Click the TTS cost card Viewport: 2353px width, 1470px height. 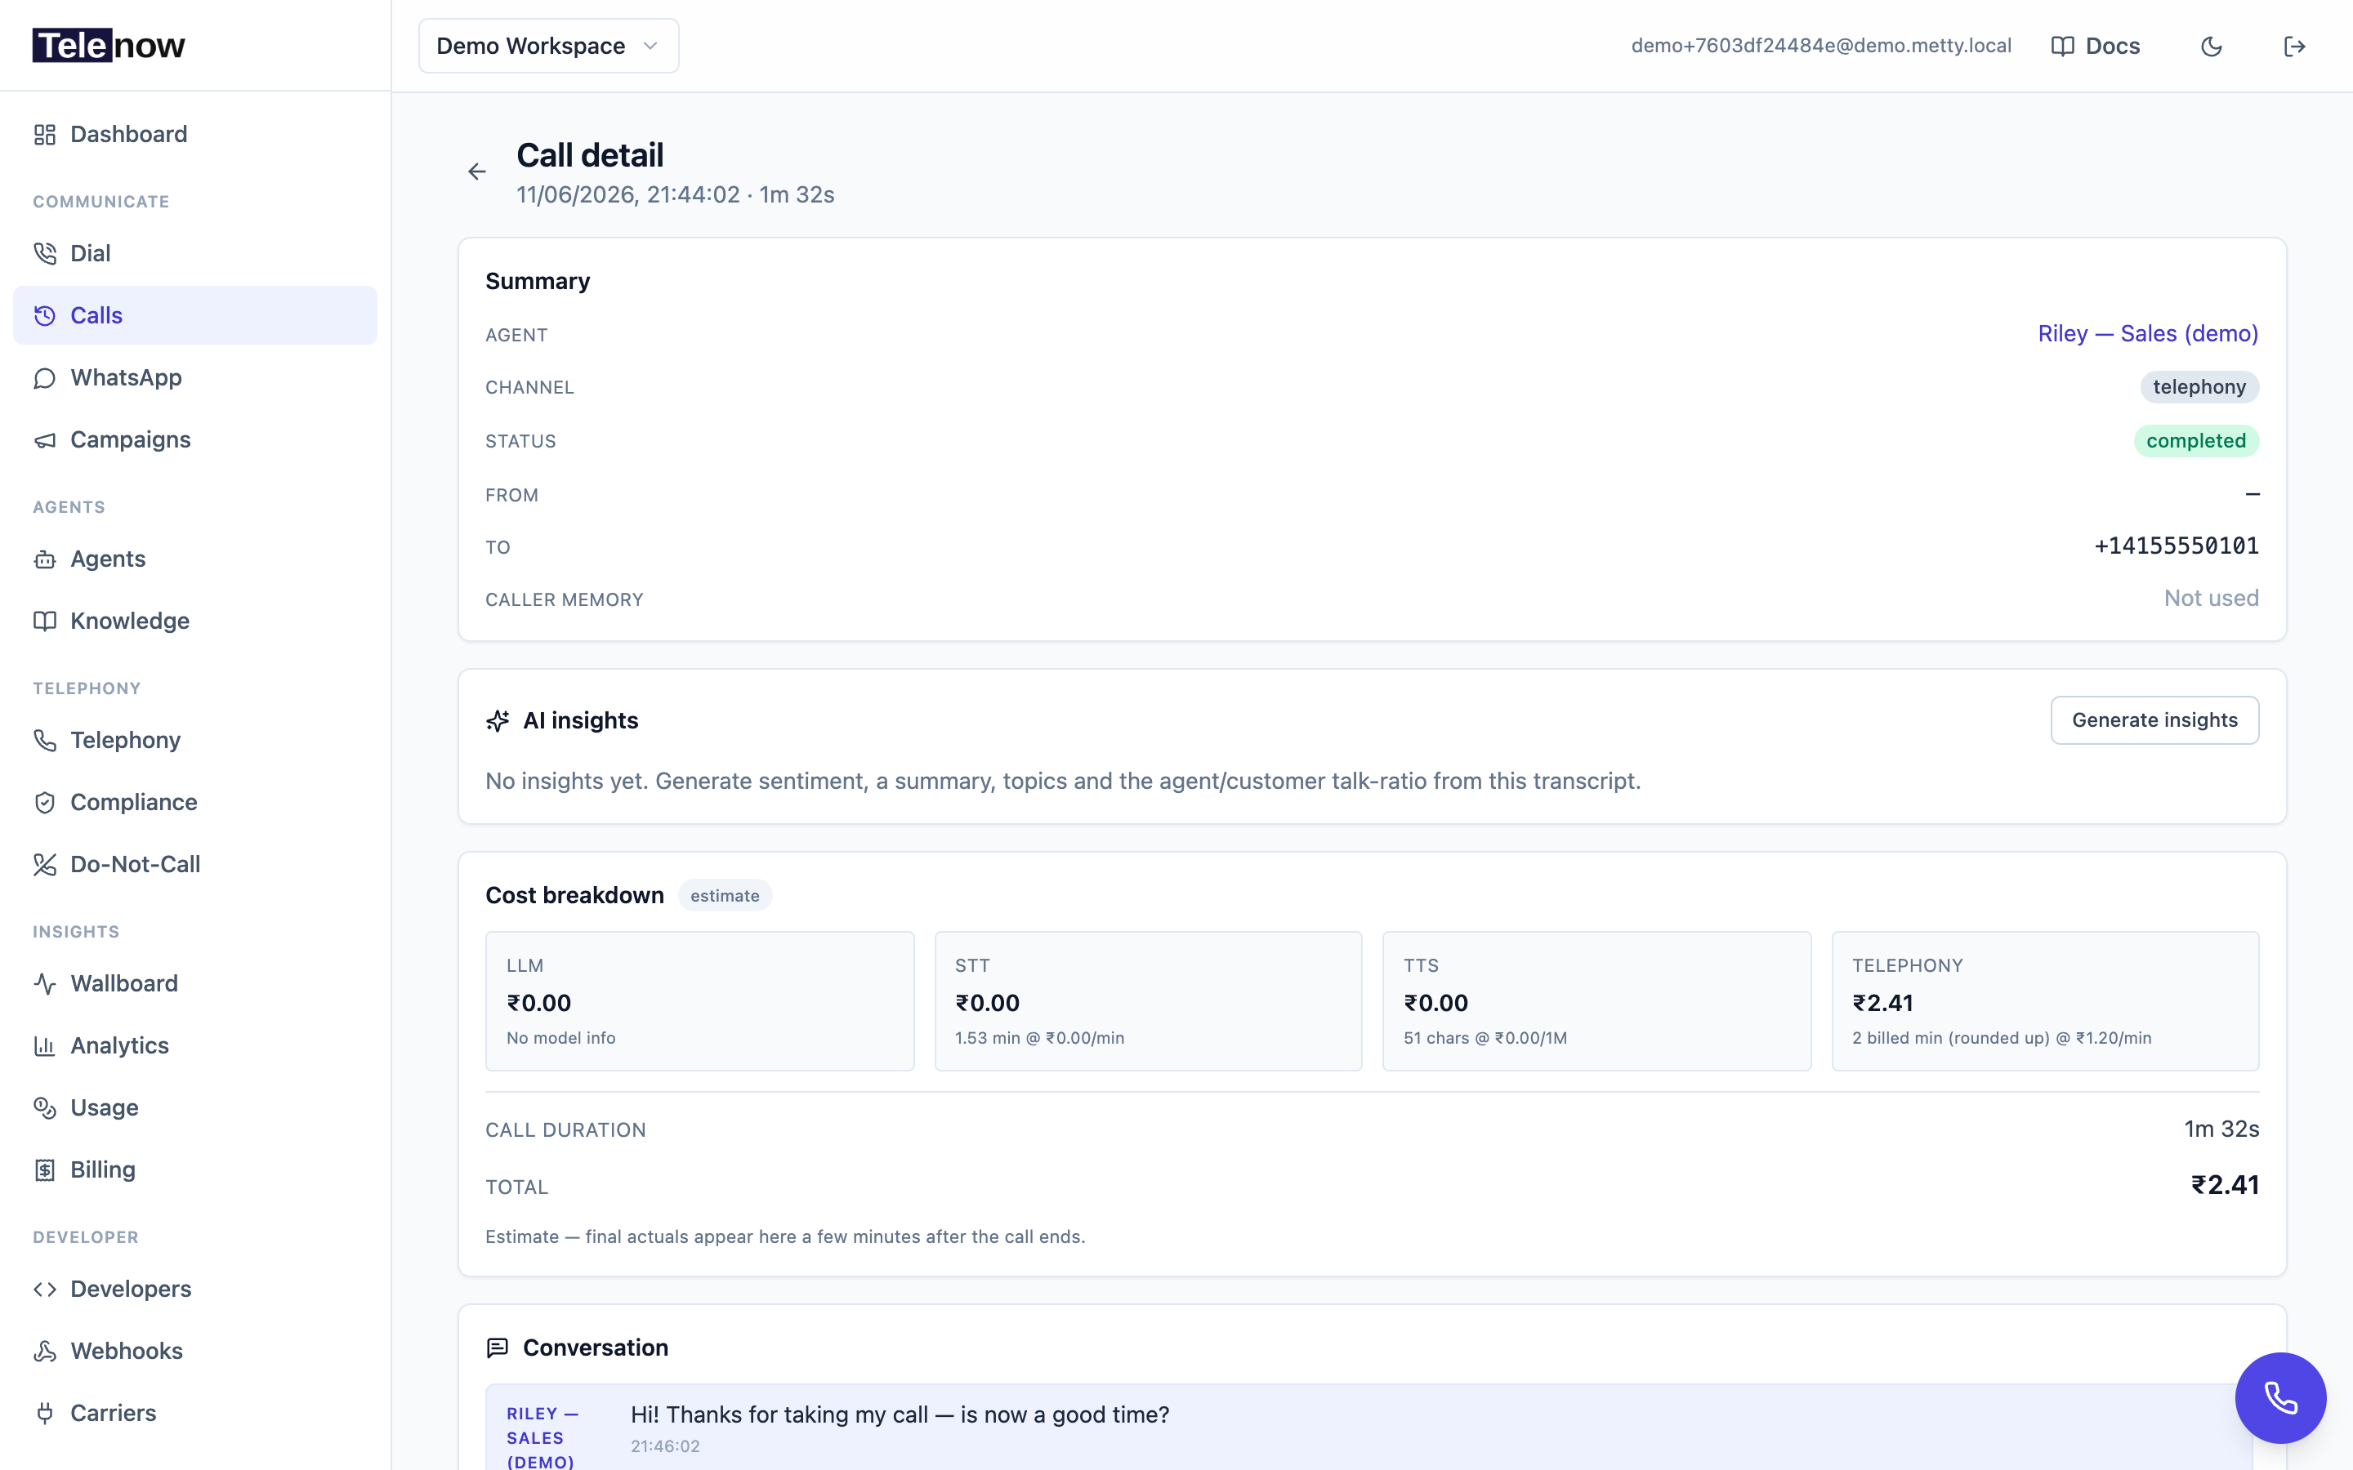(x=1596, y=1001)
